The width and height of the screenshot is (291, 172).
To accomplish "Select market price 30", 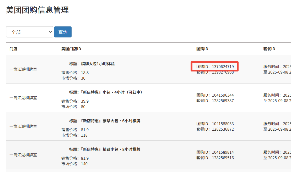I will (83, 78).
